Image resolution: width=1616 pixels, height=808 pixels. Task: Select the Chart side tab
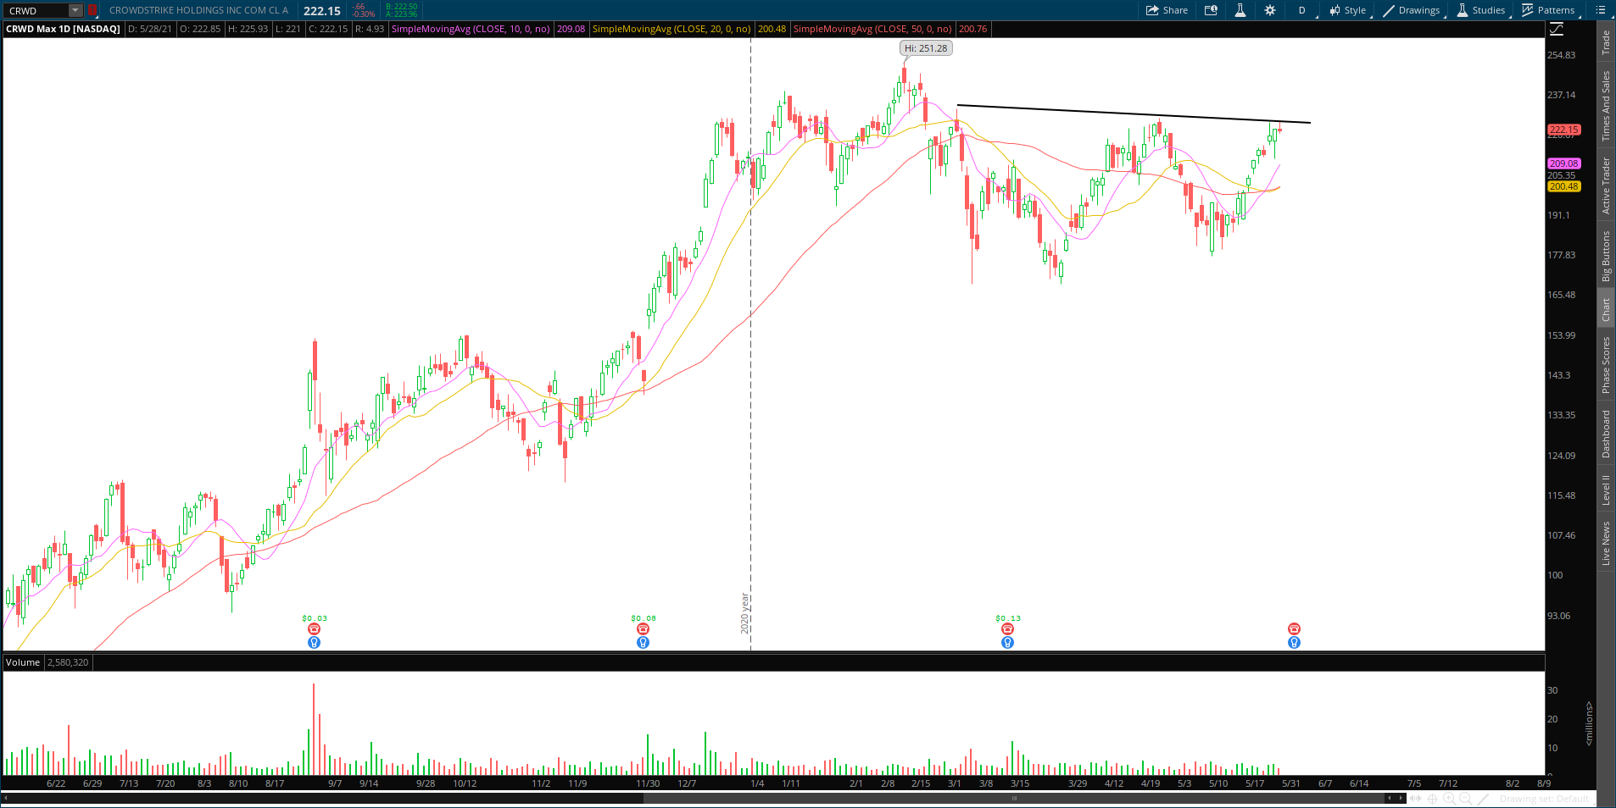point(1606,309)
